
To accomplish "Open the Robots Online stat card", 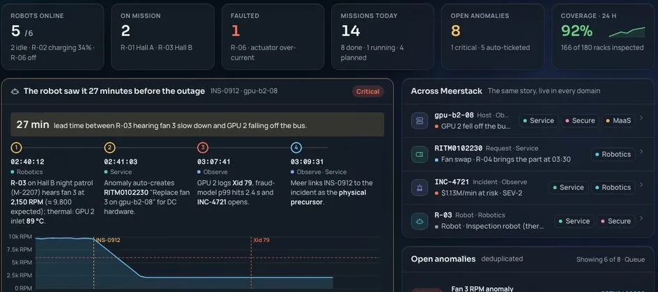I will (52, 37).
